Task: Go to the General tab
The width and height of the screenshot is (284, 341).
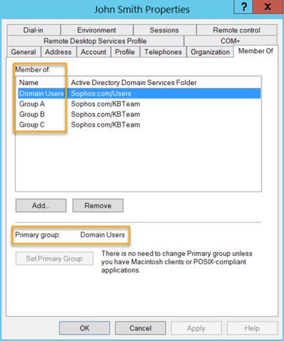Action: click(x=24, y=52)
